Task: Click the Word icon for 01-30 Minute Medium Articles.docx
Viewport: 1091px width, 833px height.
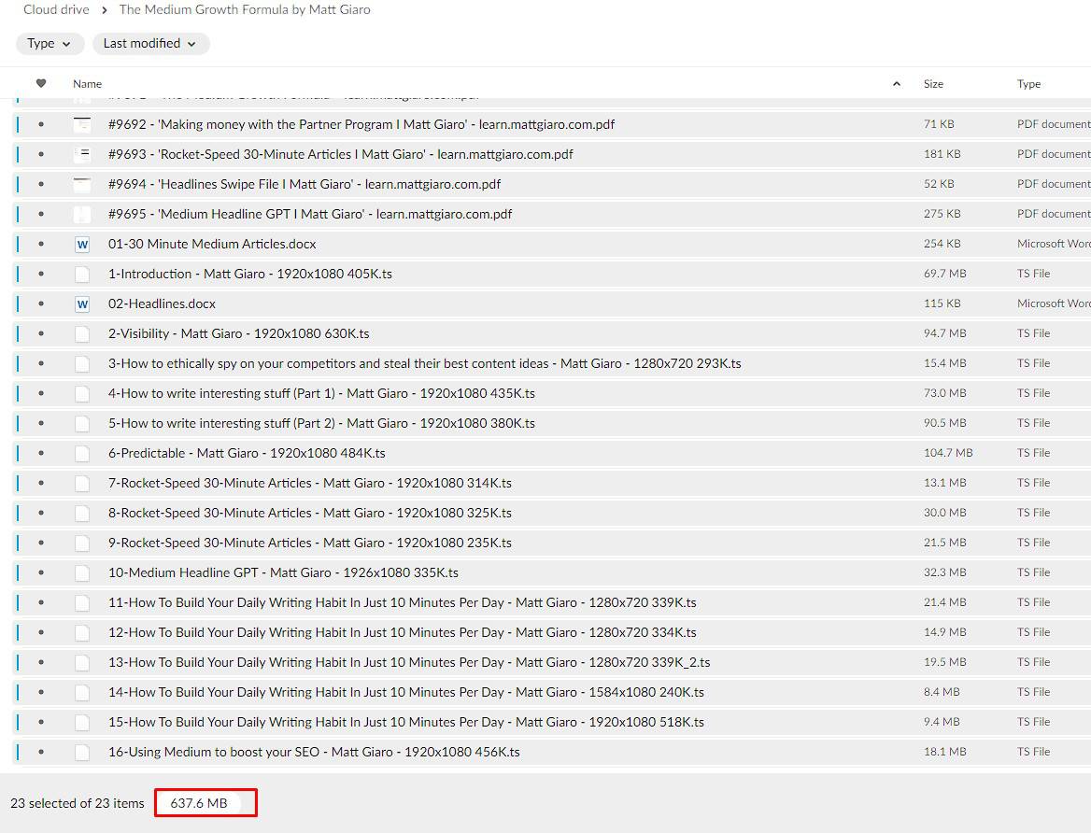Action: [82, 245]
